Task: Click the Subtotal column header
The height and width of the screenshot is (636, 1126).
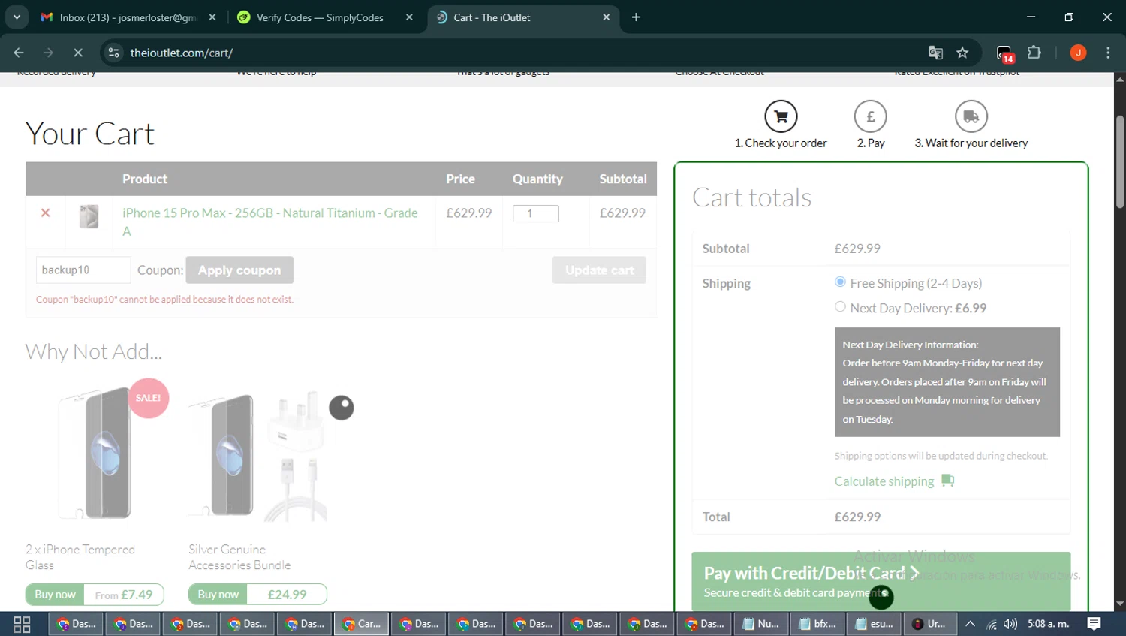Action: (622, 179)
